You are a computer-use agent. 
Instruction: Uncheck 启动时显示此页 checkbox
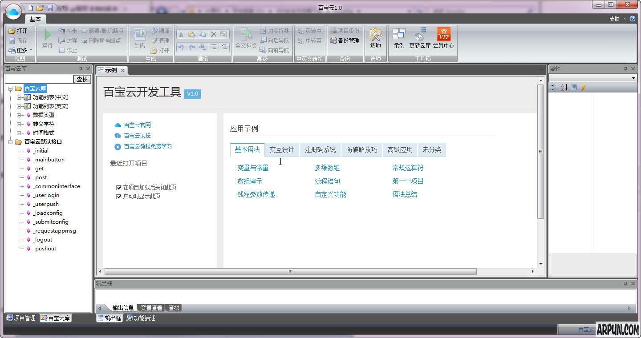(x=119, y=197)
